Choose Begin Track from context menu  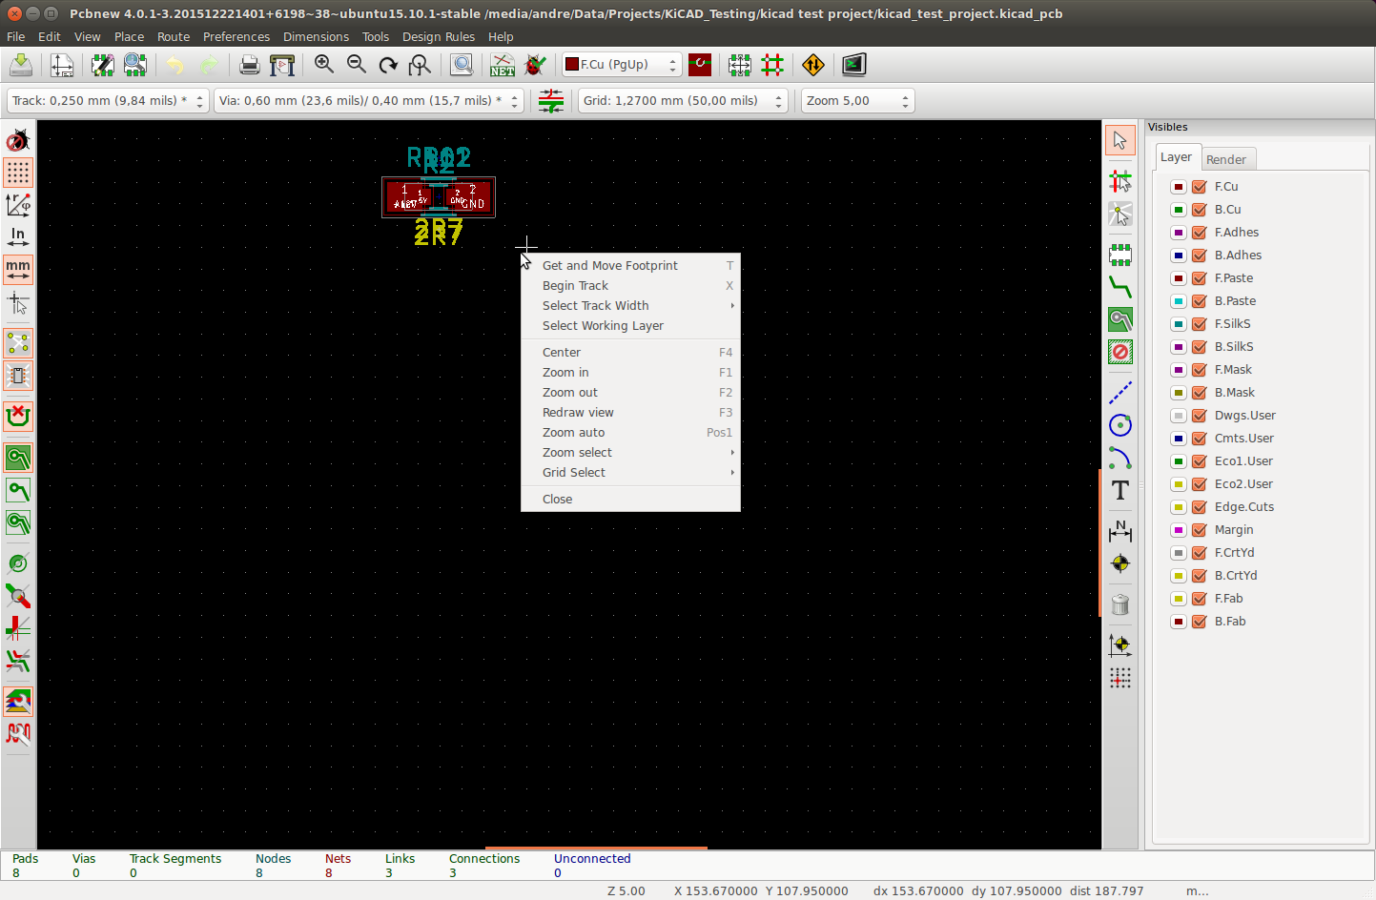575,286
